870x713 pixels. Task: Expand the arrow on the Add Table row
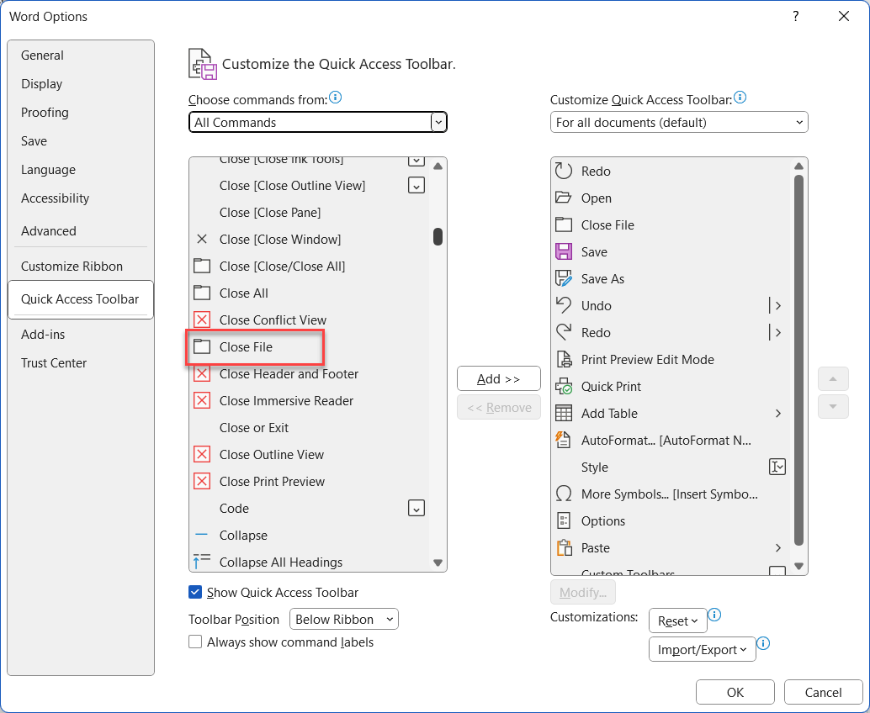coord(778,413)
